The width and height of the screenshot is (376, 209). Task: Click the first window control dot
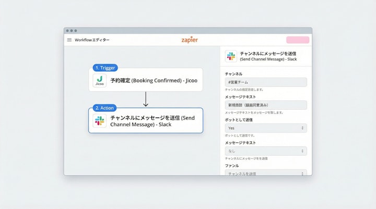(67, 31)
